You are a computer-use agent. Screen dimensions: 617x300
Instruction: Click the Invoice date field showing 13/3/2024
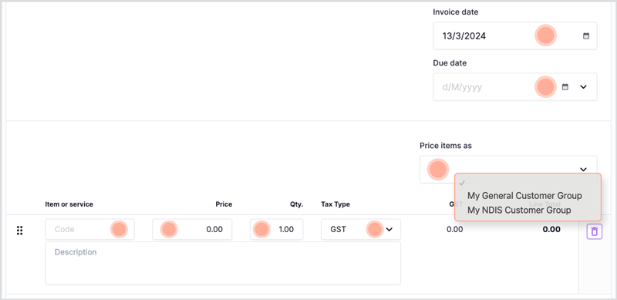[514, 35]
